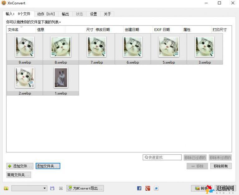Click the save preset floppy disk icon
239x195 pixels.
(52, 188)
